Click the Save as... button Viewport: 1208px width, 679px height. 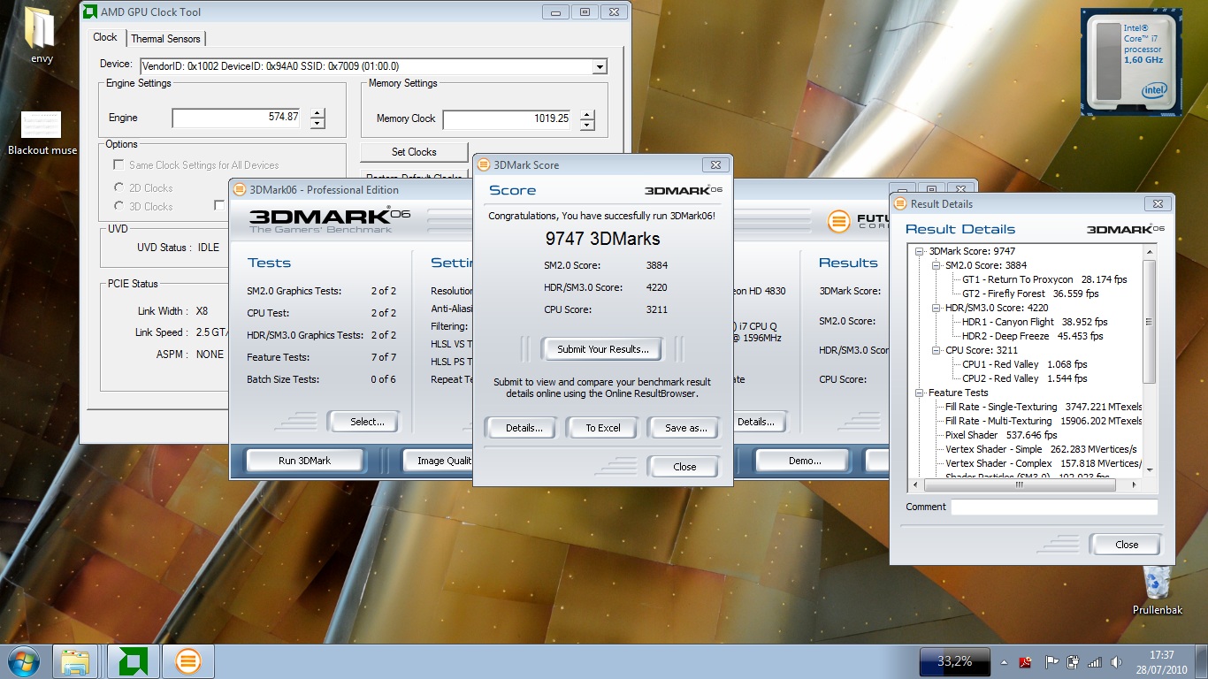click(x=685, y=428)
